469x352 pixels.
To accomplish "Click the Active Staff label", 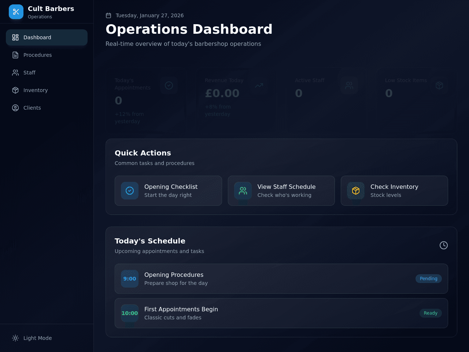I will 310,80.
